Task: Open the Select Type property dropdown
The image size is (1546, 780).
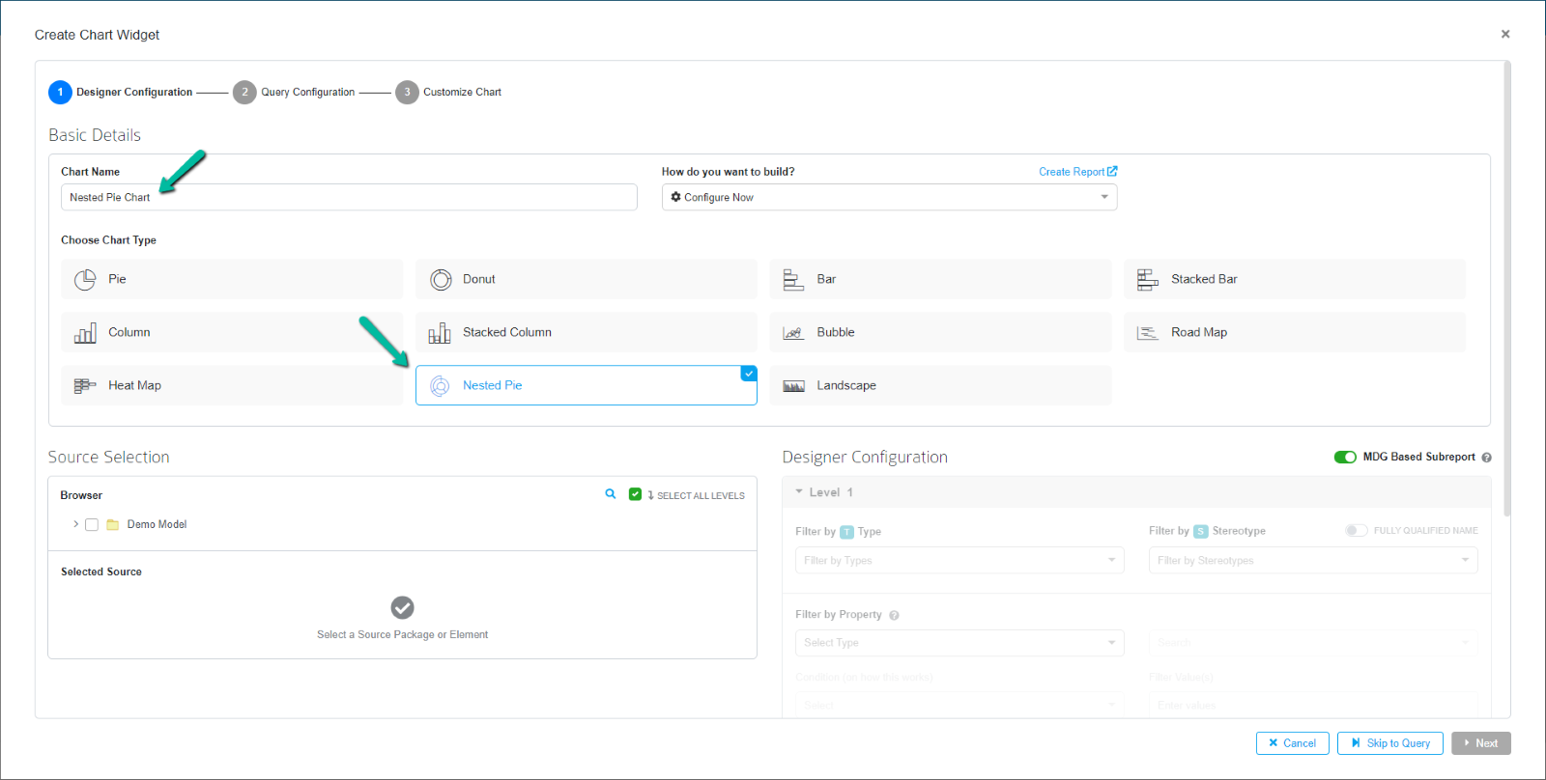Action: (x=959, y=643)
